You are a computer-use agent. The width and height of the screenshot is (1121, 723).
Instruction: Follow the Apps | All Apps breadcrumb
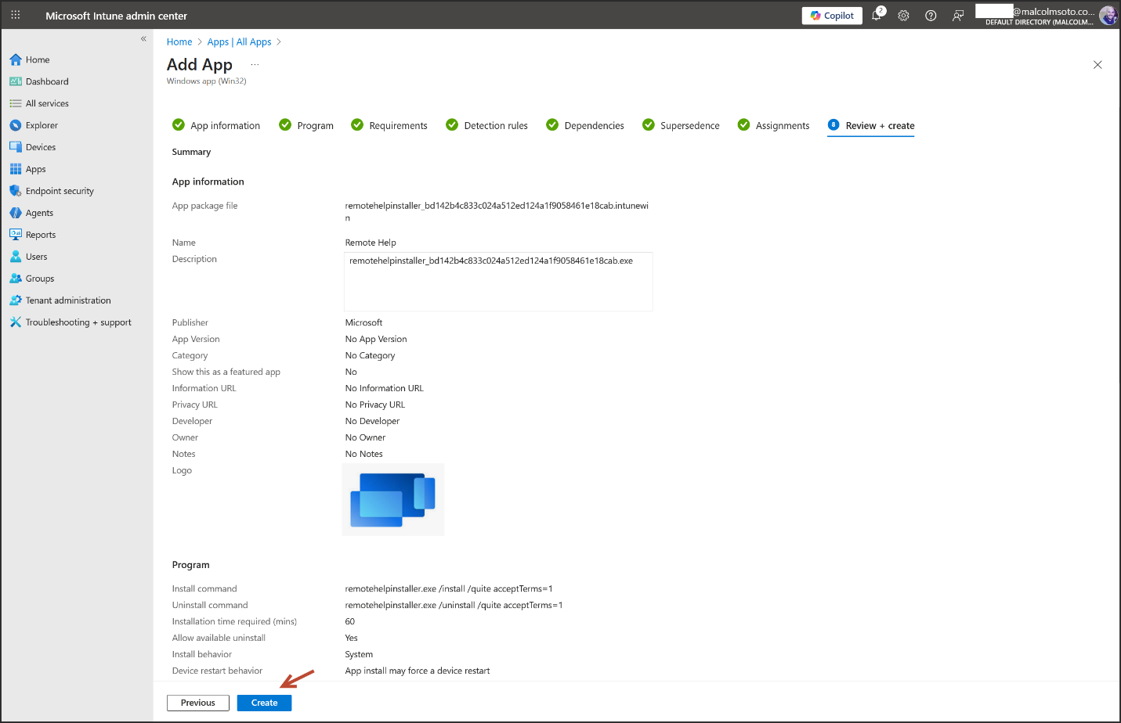(x=239, y=42)
